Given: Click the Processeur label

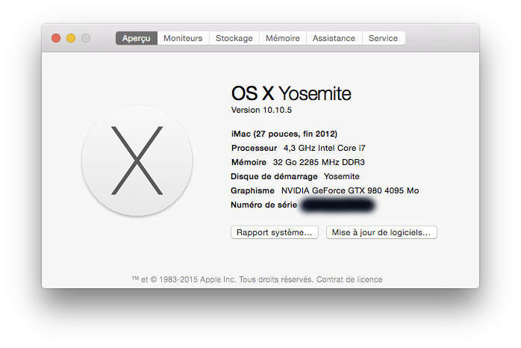Looking at the screenshot, I should [x=255, y=148].
